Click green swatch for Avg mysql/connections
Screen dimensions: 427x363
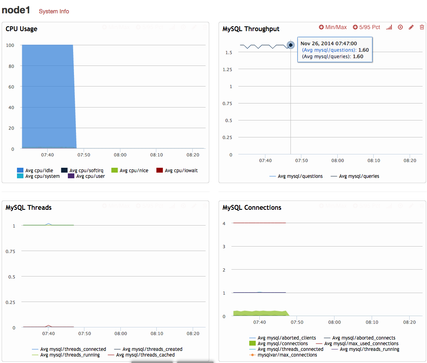[253, 344]
